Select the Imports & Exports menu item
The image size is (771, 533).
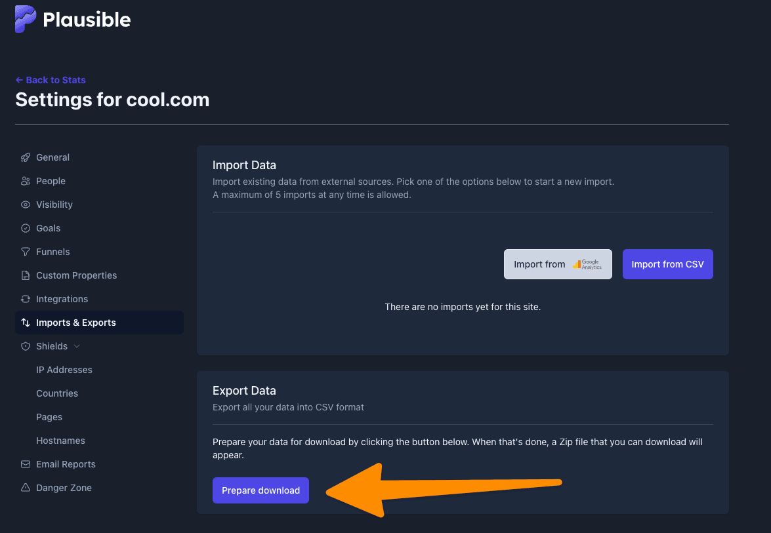(x=99, y=323)
